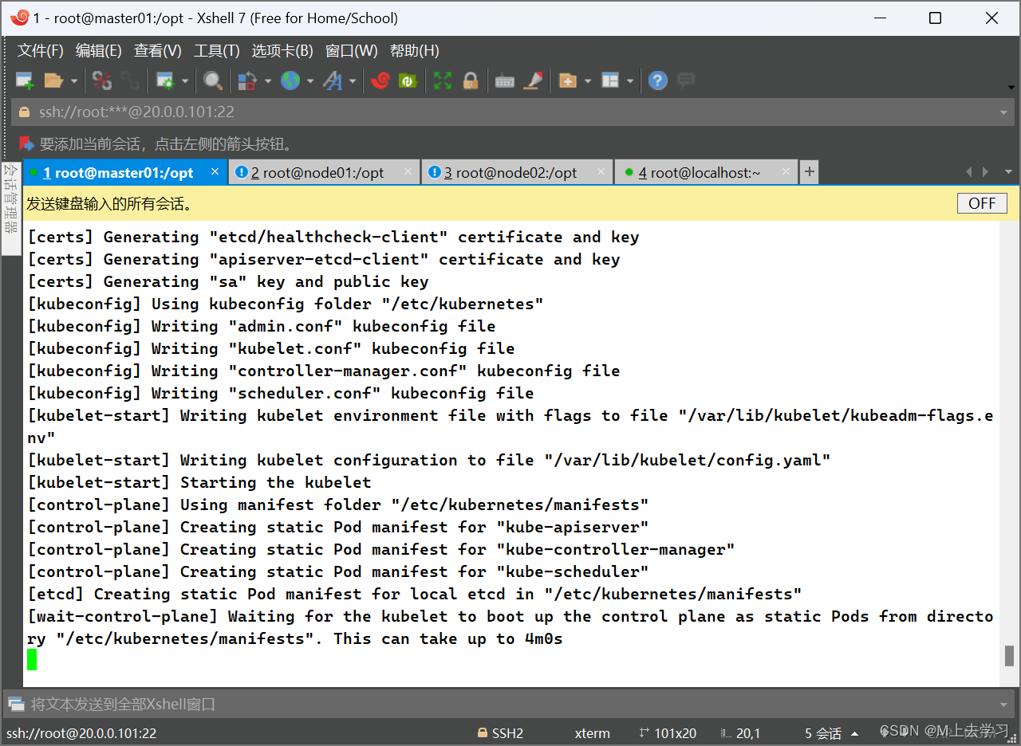Expand the file transfer dropdown arrow
Image resolution: width=1021 pixels, height=746 pixels.
(268, 80)
